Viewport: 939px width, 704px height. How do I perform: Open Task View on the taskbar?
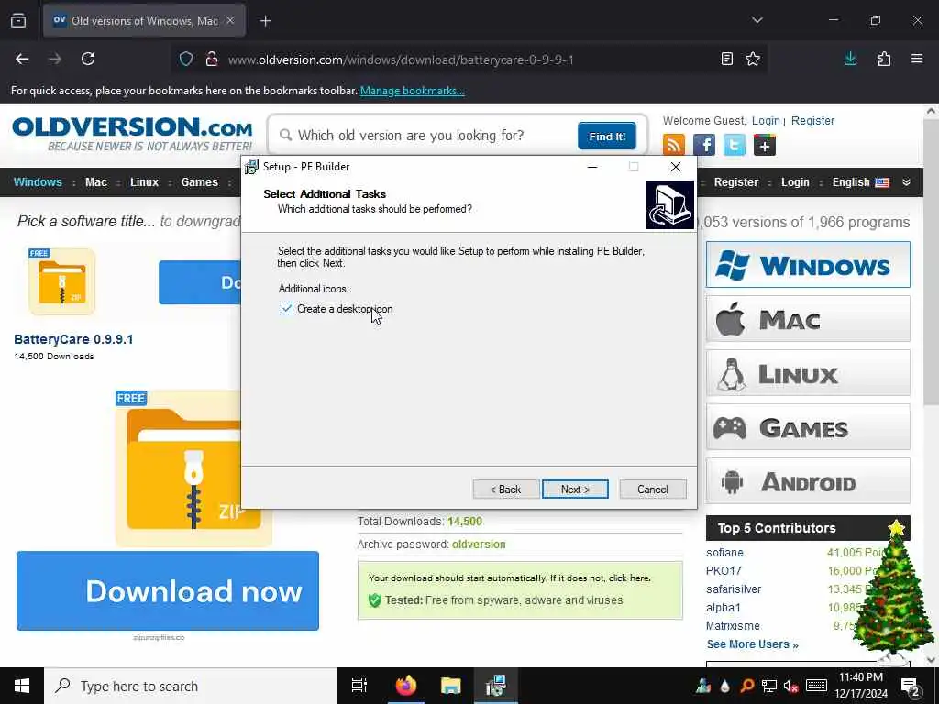359,686
